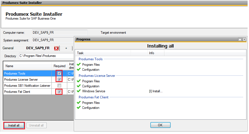
Task: Click the Required column header
Action: coord(59,66)
